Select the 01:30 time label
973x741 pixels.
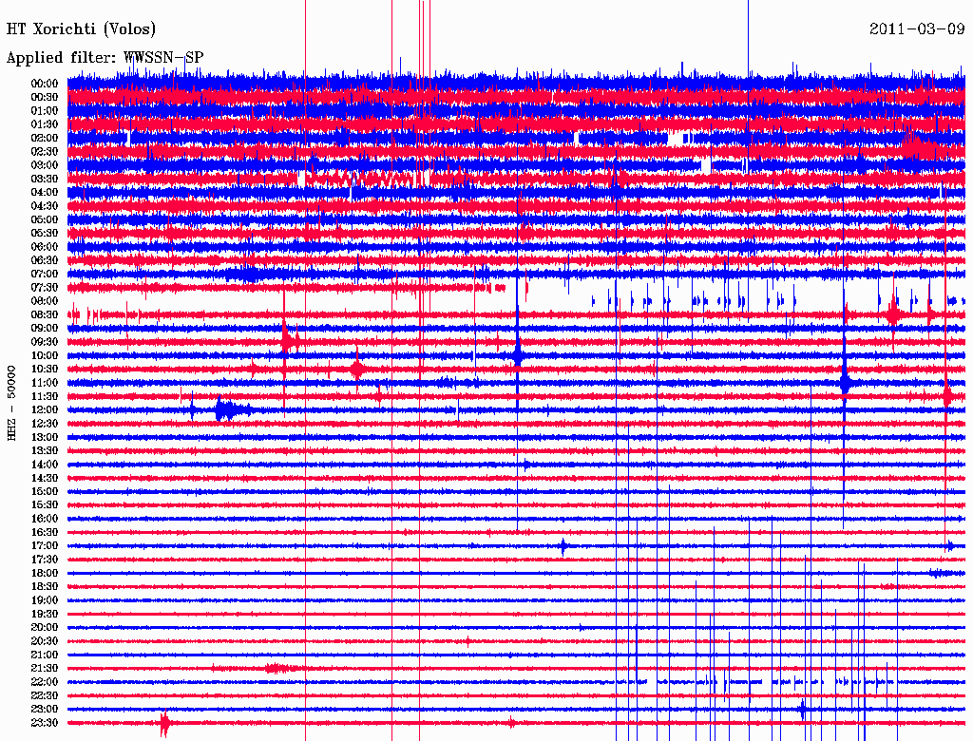[45, 124]
